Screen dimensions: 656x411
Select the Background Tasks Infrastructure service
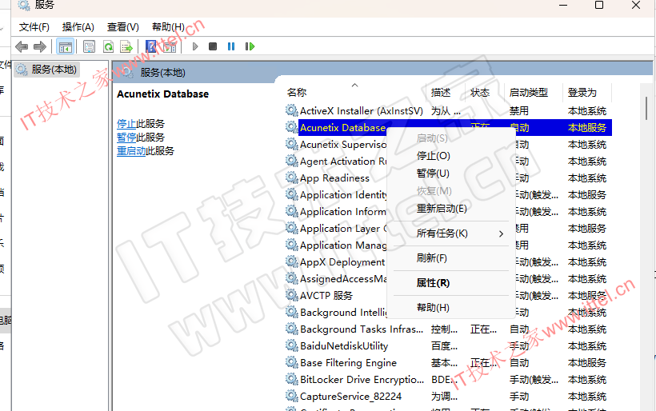[362, 329]
